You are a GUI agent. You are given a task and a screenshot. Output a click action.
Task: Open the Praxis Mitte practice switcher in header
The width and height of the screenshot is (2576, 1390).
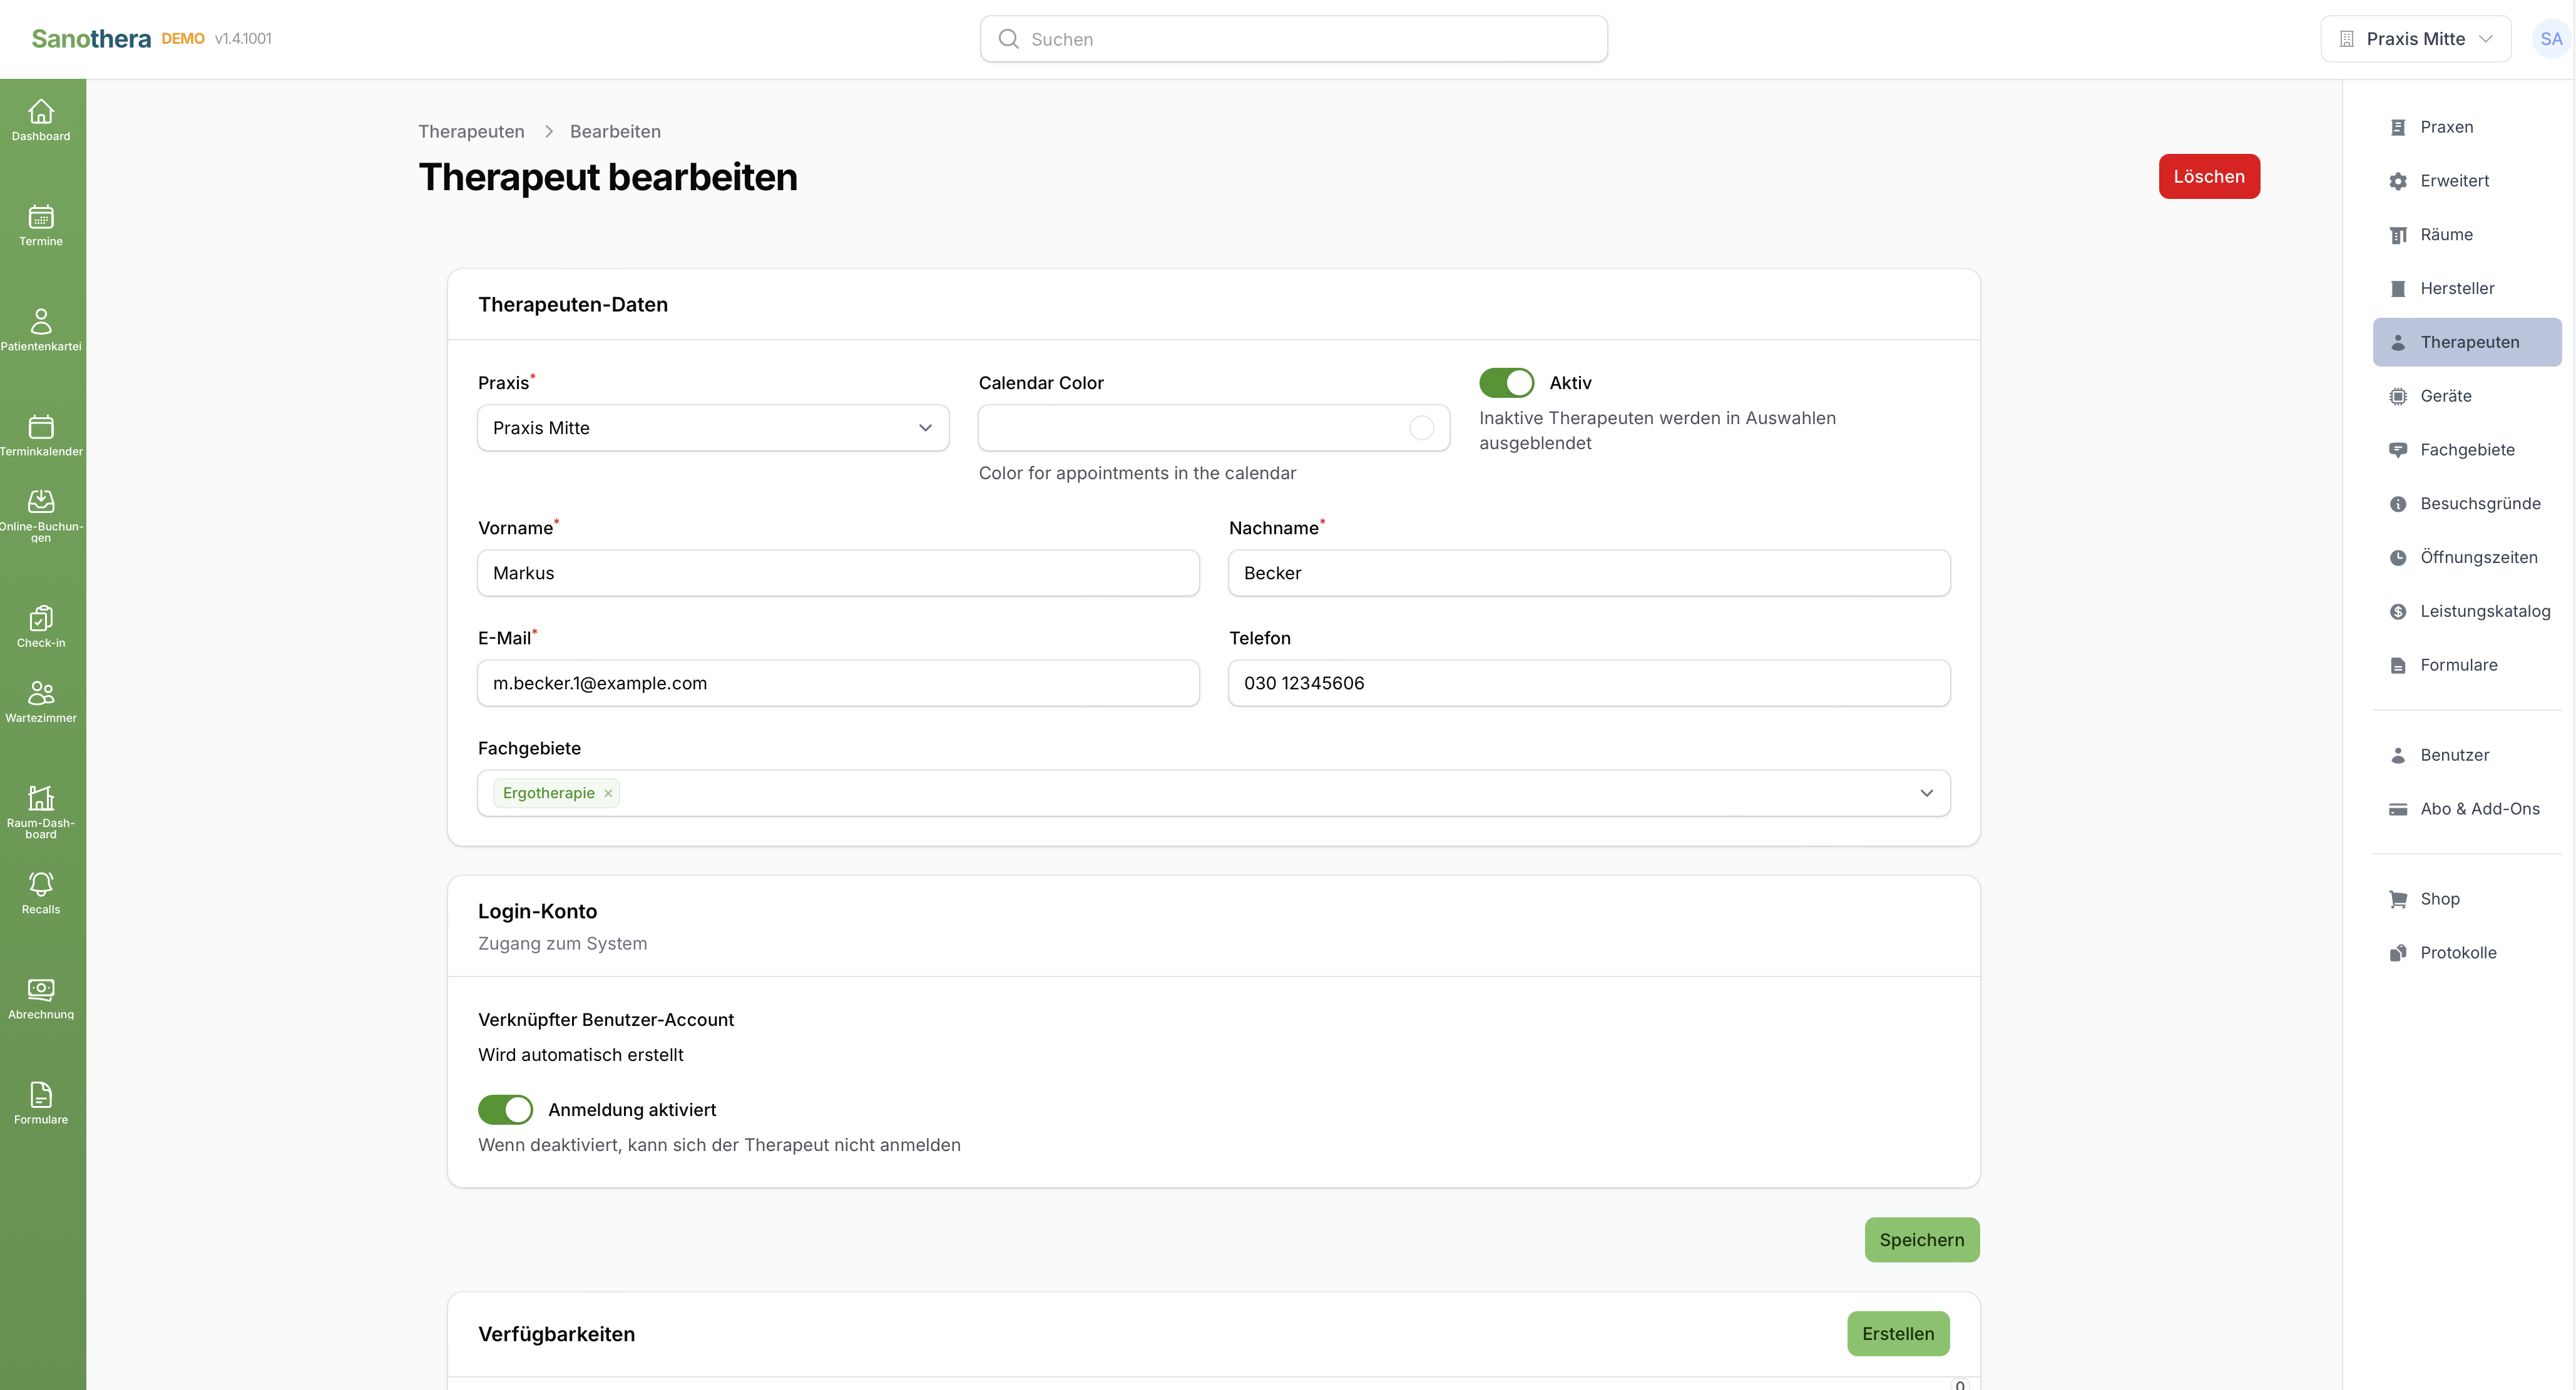(x=2415, y=39)
